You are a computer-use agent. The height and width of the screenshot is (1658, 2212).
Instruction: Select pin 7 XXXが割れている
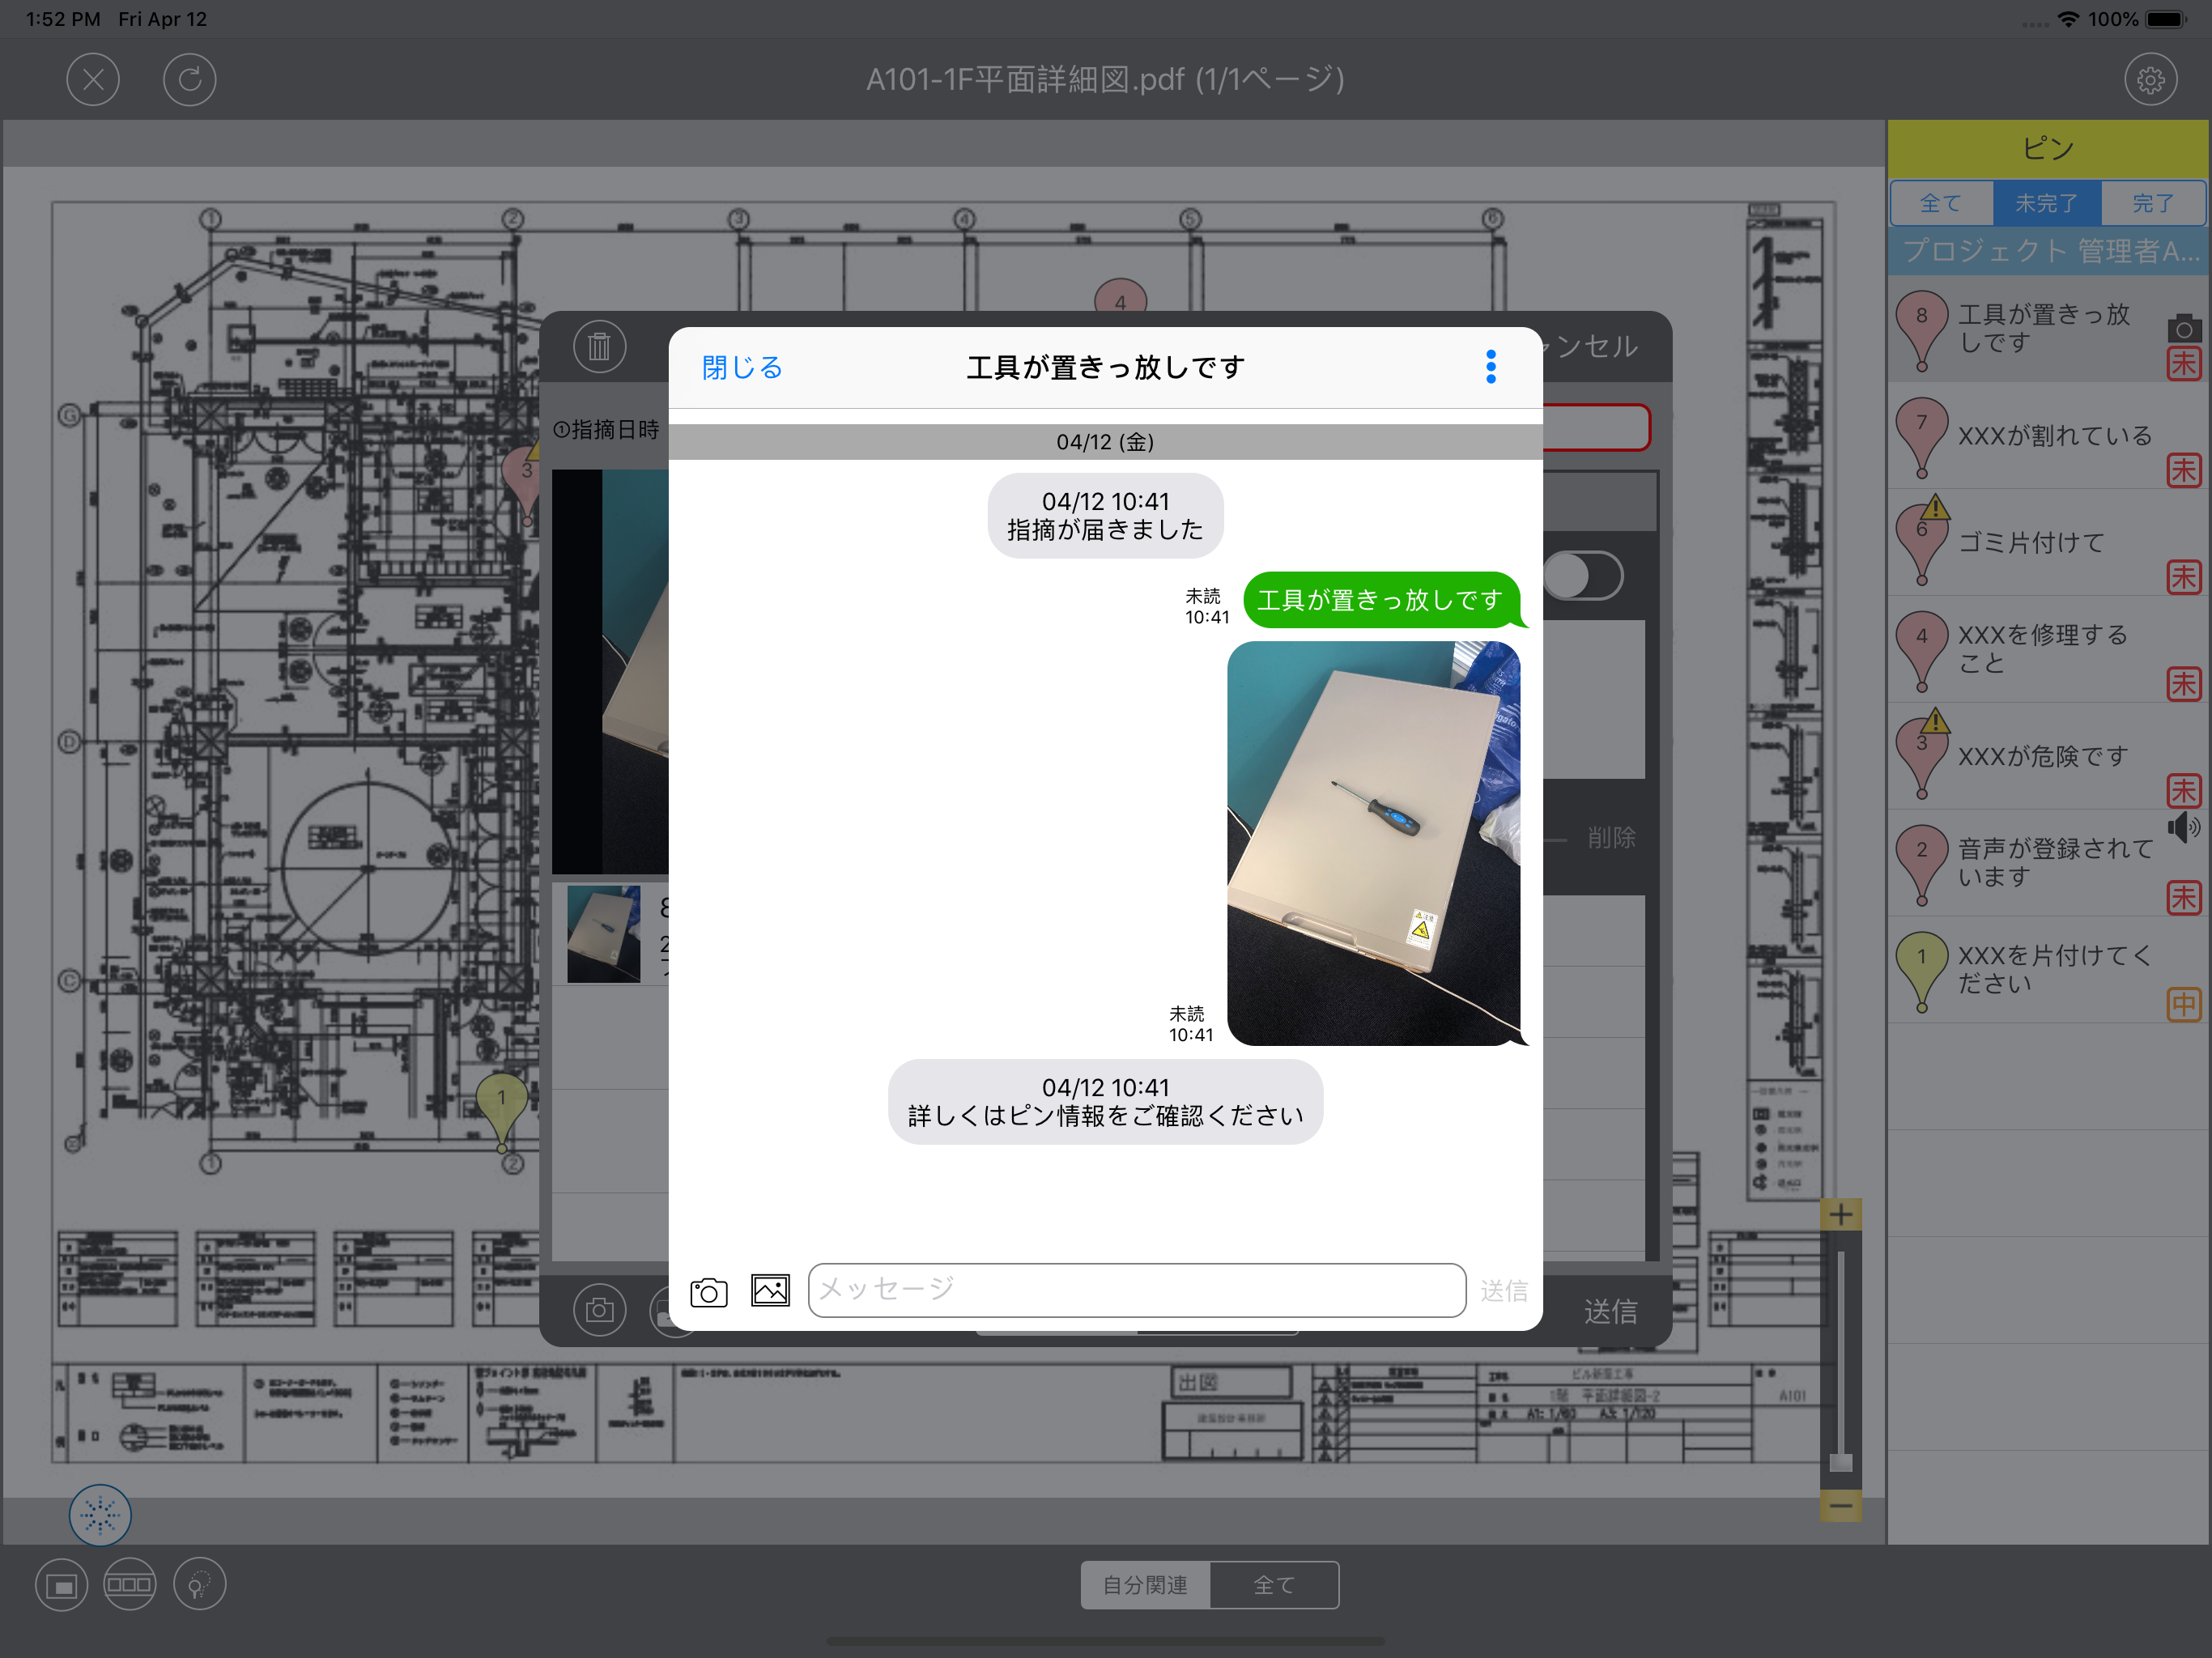pos(2048,436)
